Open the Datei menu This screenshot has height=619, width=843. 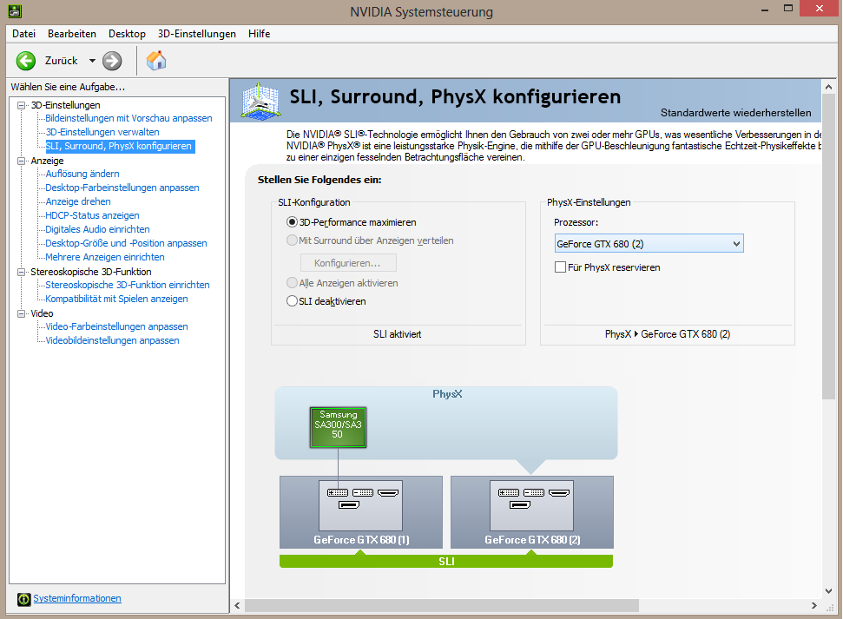pos(23,34)
